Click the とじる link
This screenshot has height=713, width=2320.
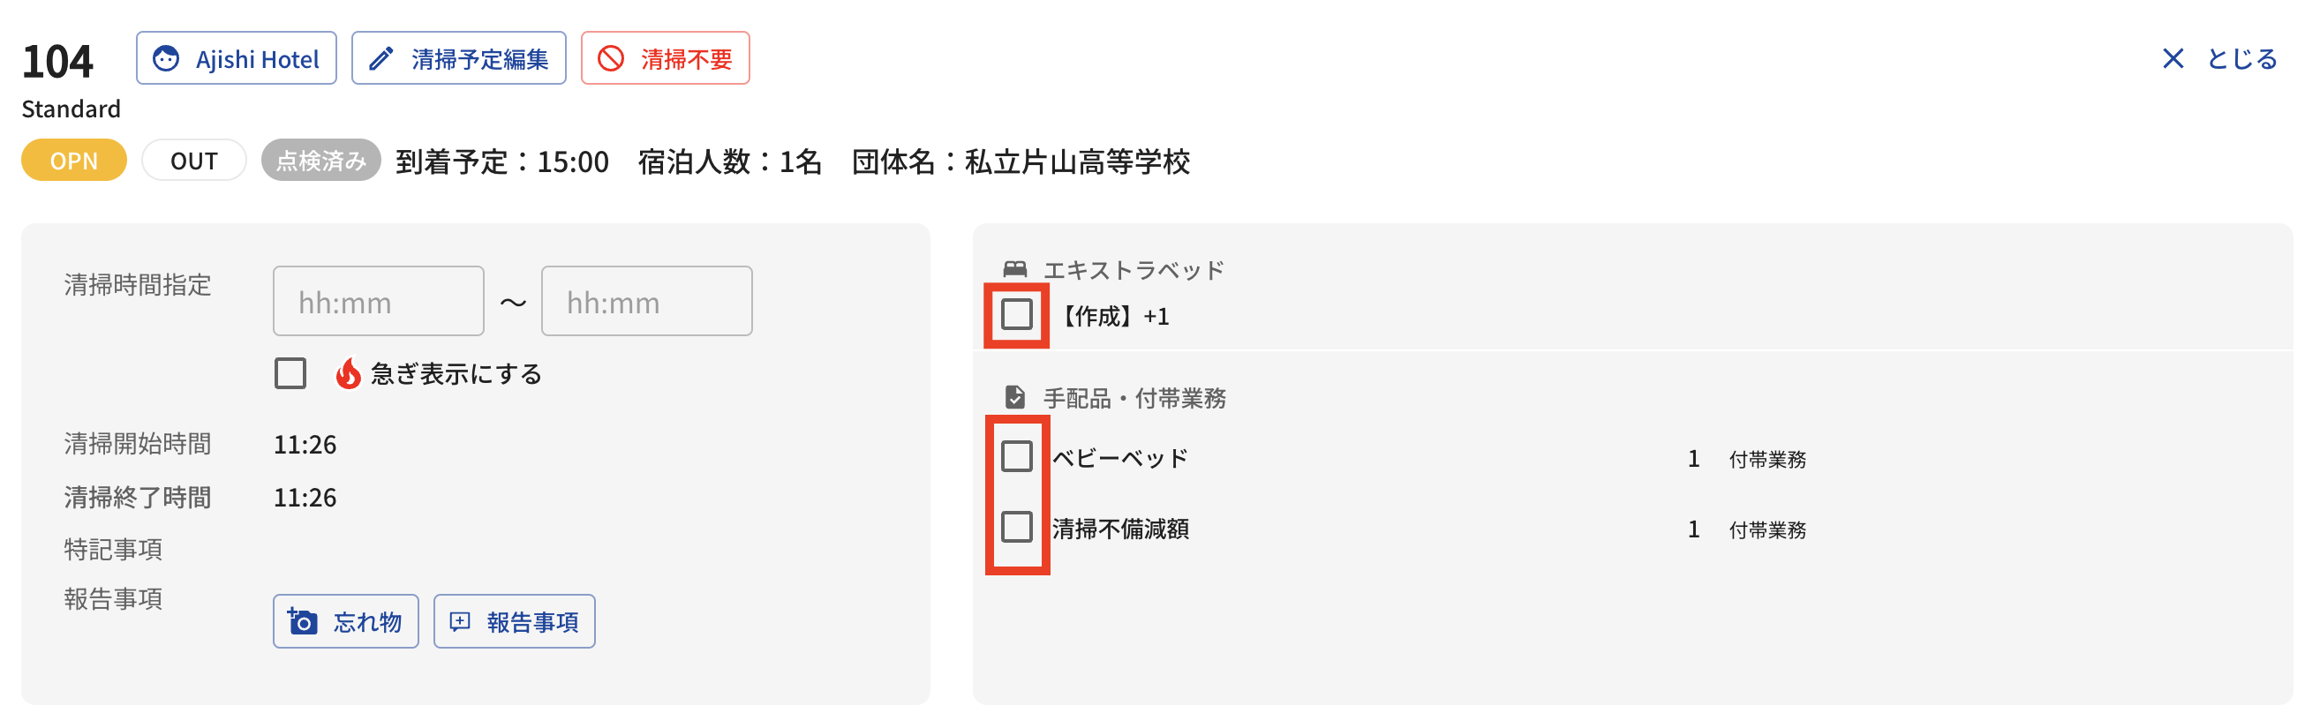click(2241, 59)
